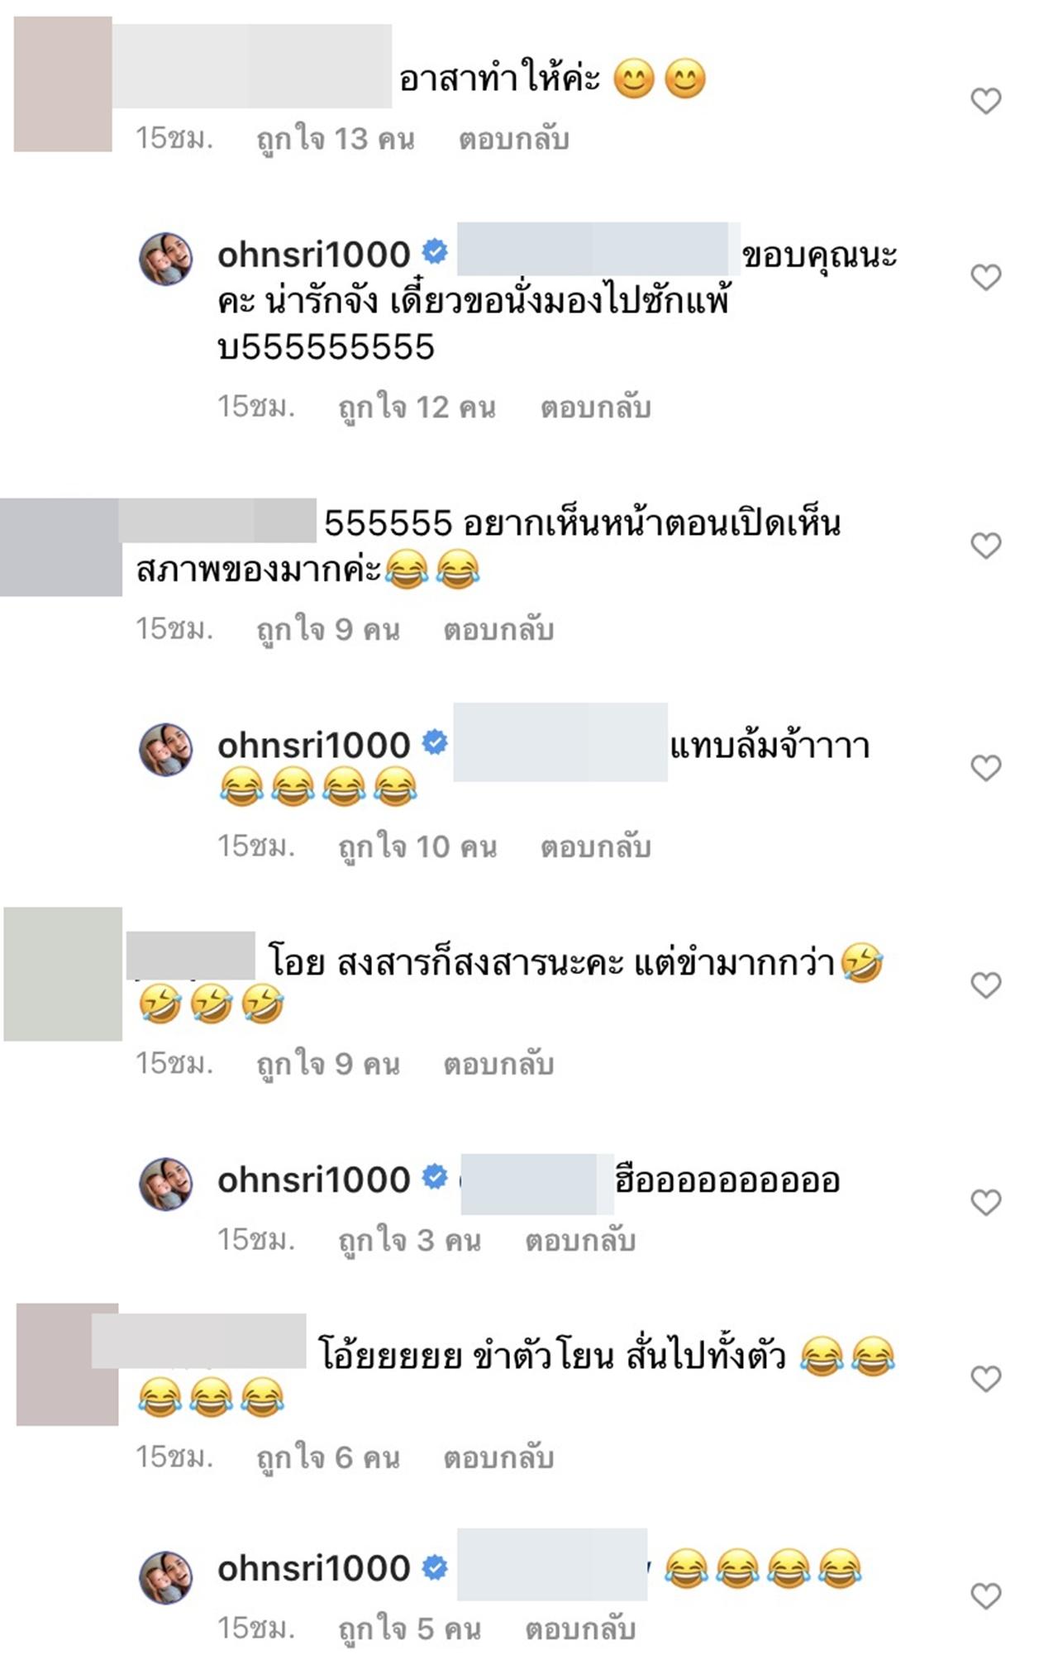This screenshot has width=1058, height=1669.
Task: Open blurred commenter avatar on 'โอย สงสาร' comment
Action: pos(63,974)
